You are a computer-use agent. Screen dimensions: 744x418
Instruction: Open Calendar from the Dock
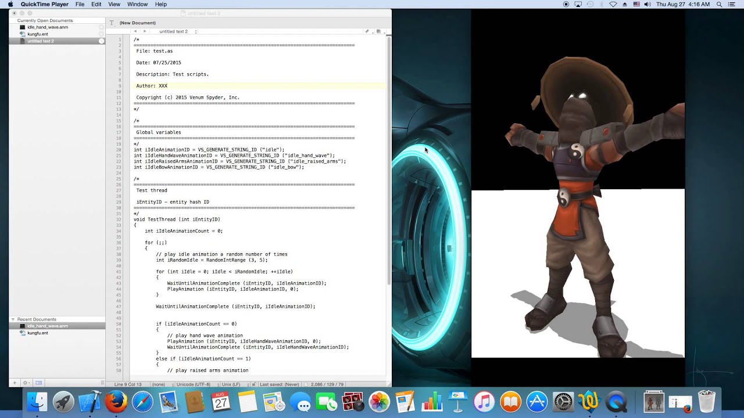click(221, 402)
